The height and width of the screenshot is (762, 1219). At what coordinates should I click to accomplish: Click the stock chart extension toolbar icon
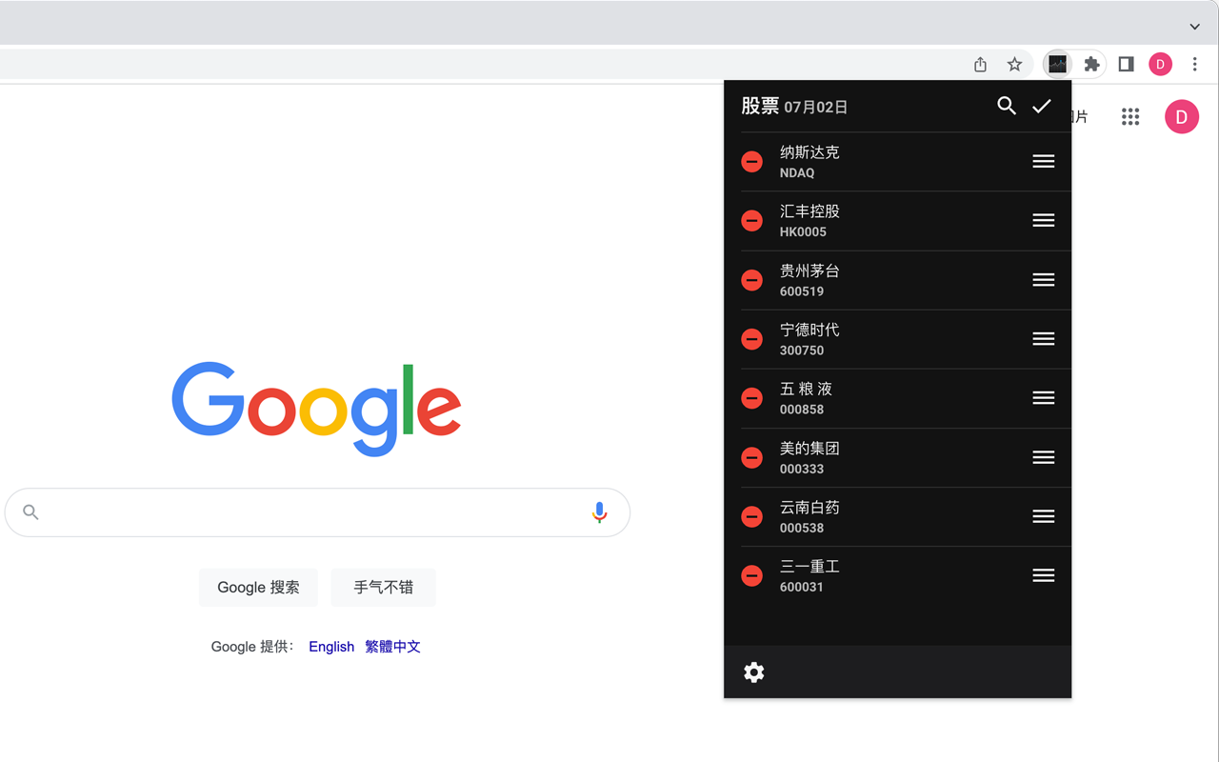point(1058,64)
